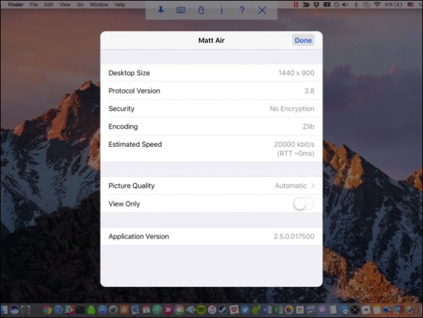This screenshot has width=423, height=318.
Task: Click the pin icon in VNC toolbar
Action: click(161, 10)
